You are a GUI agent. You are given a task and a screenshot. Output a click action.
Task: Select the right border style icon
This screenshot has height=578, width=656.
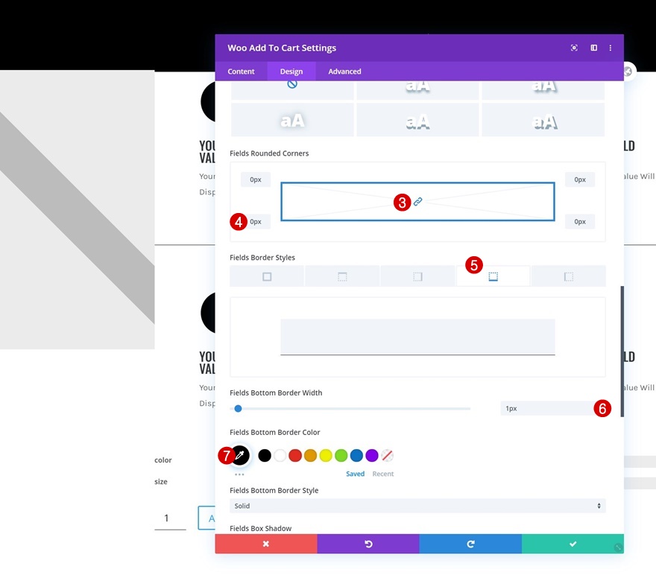[x=417, y=276]
